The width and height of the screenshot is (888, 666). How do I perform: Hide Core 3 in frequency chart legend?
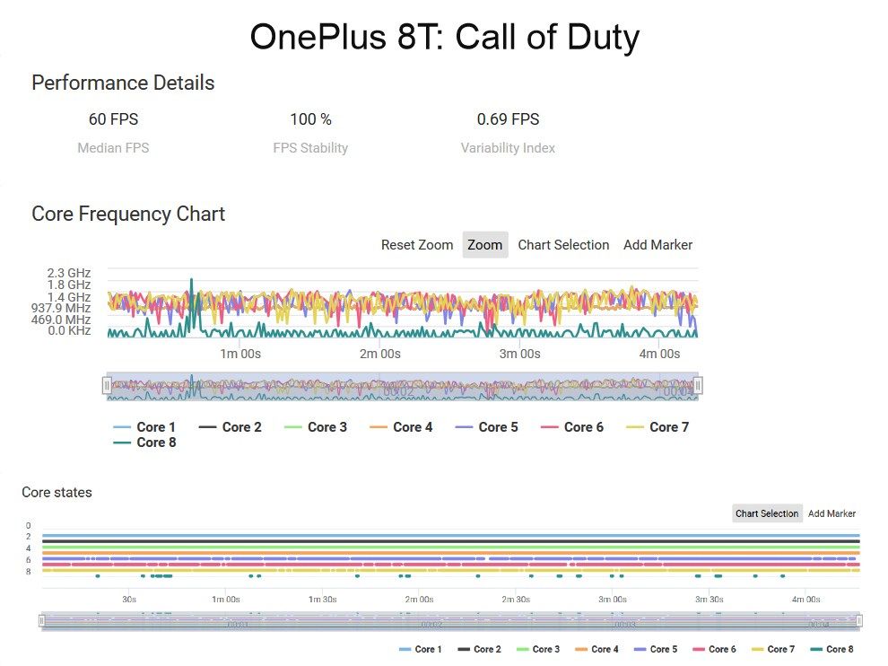tap(316, 427)
